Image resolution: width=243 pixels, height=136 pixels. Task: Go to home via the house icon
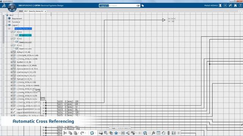pos(235,5)
